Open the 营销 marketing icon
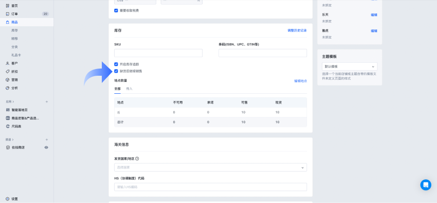This screenshot has height=203, width=437. [8, 80]
